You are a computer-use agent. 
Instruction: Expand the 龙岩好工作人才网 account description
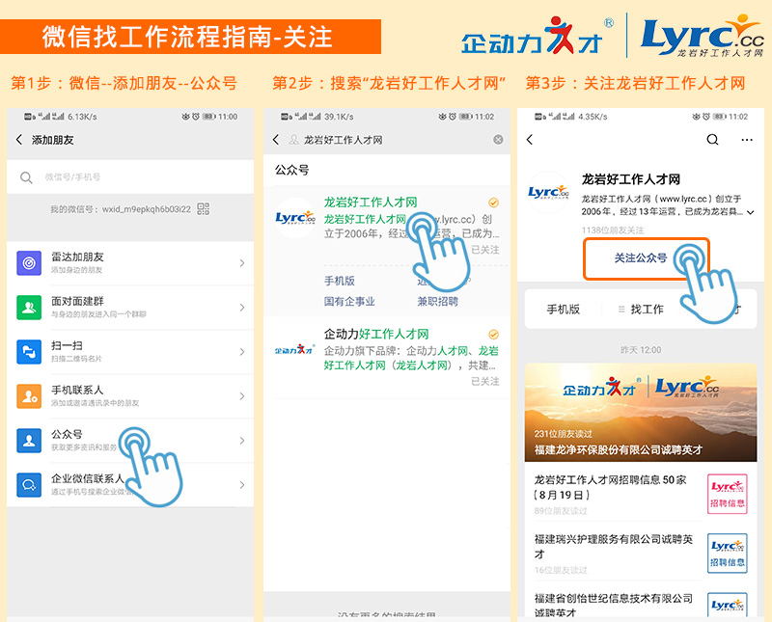tap(750, 211)
